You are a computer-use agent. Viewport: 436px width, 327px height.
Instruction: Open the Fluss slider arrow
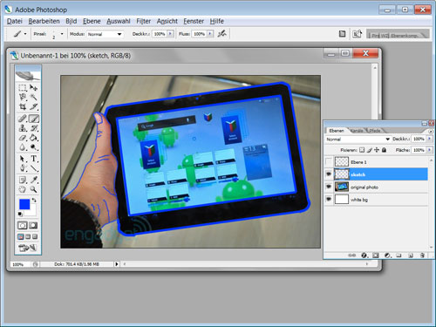tap(210, 34)
